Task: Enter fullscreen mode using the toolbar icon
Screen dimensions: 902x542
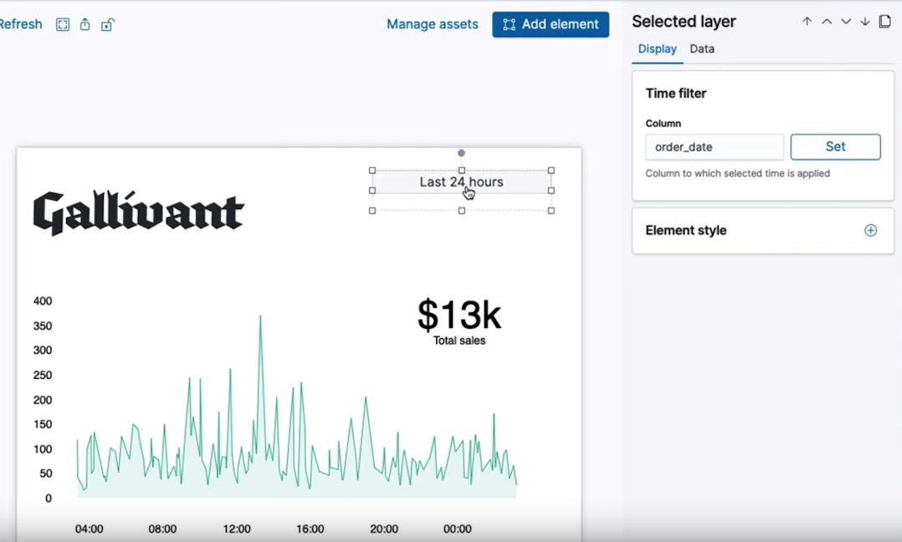Action: click(63, 25)
